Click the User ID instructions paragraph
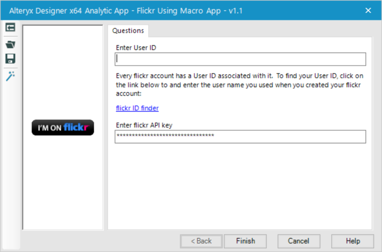Viewport: 382px width, 252px height. [240, 85]
